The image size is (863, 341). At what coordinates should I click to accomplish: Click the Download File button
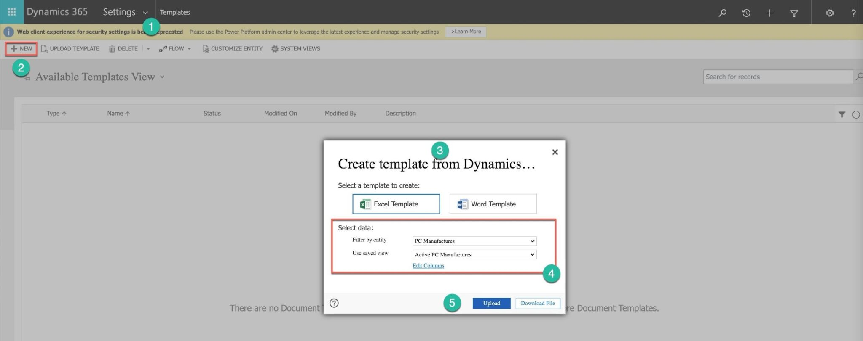(538, 303)
